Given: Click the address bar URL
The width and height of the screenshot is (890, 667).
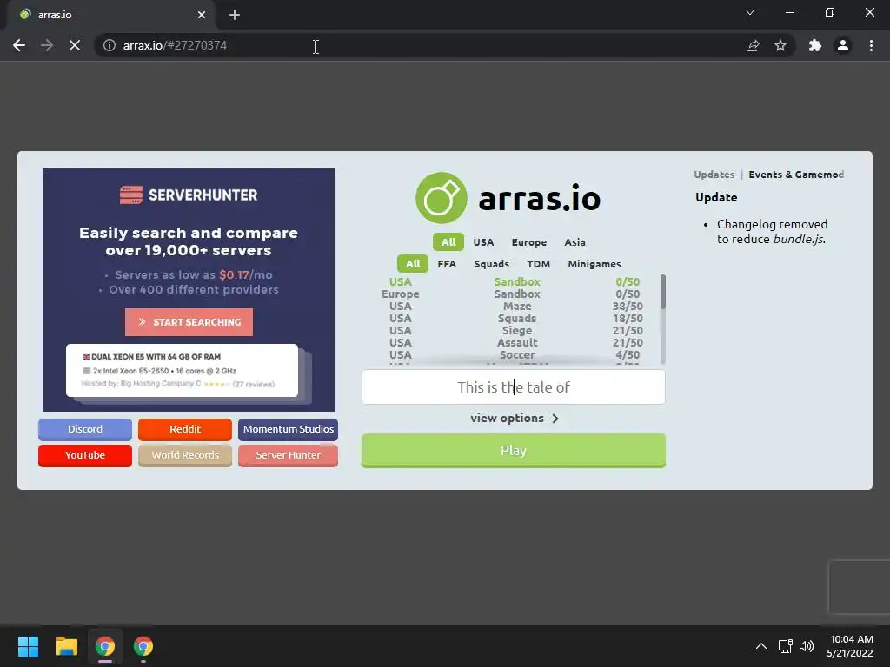Looking at the screenshot, I should (x=175, y=45).
